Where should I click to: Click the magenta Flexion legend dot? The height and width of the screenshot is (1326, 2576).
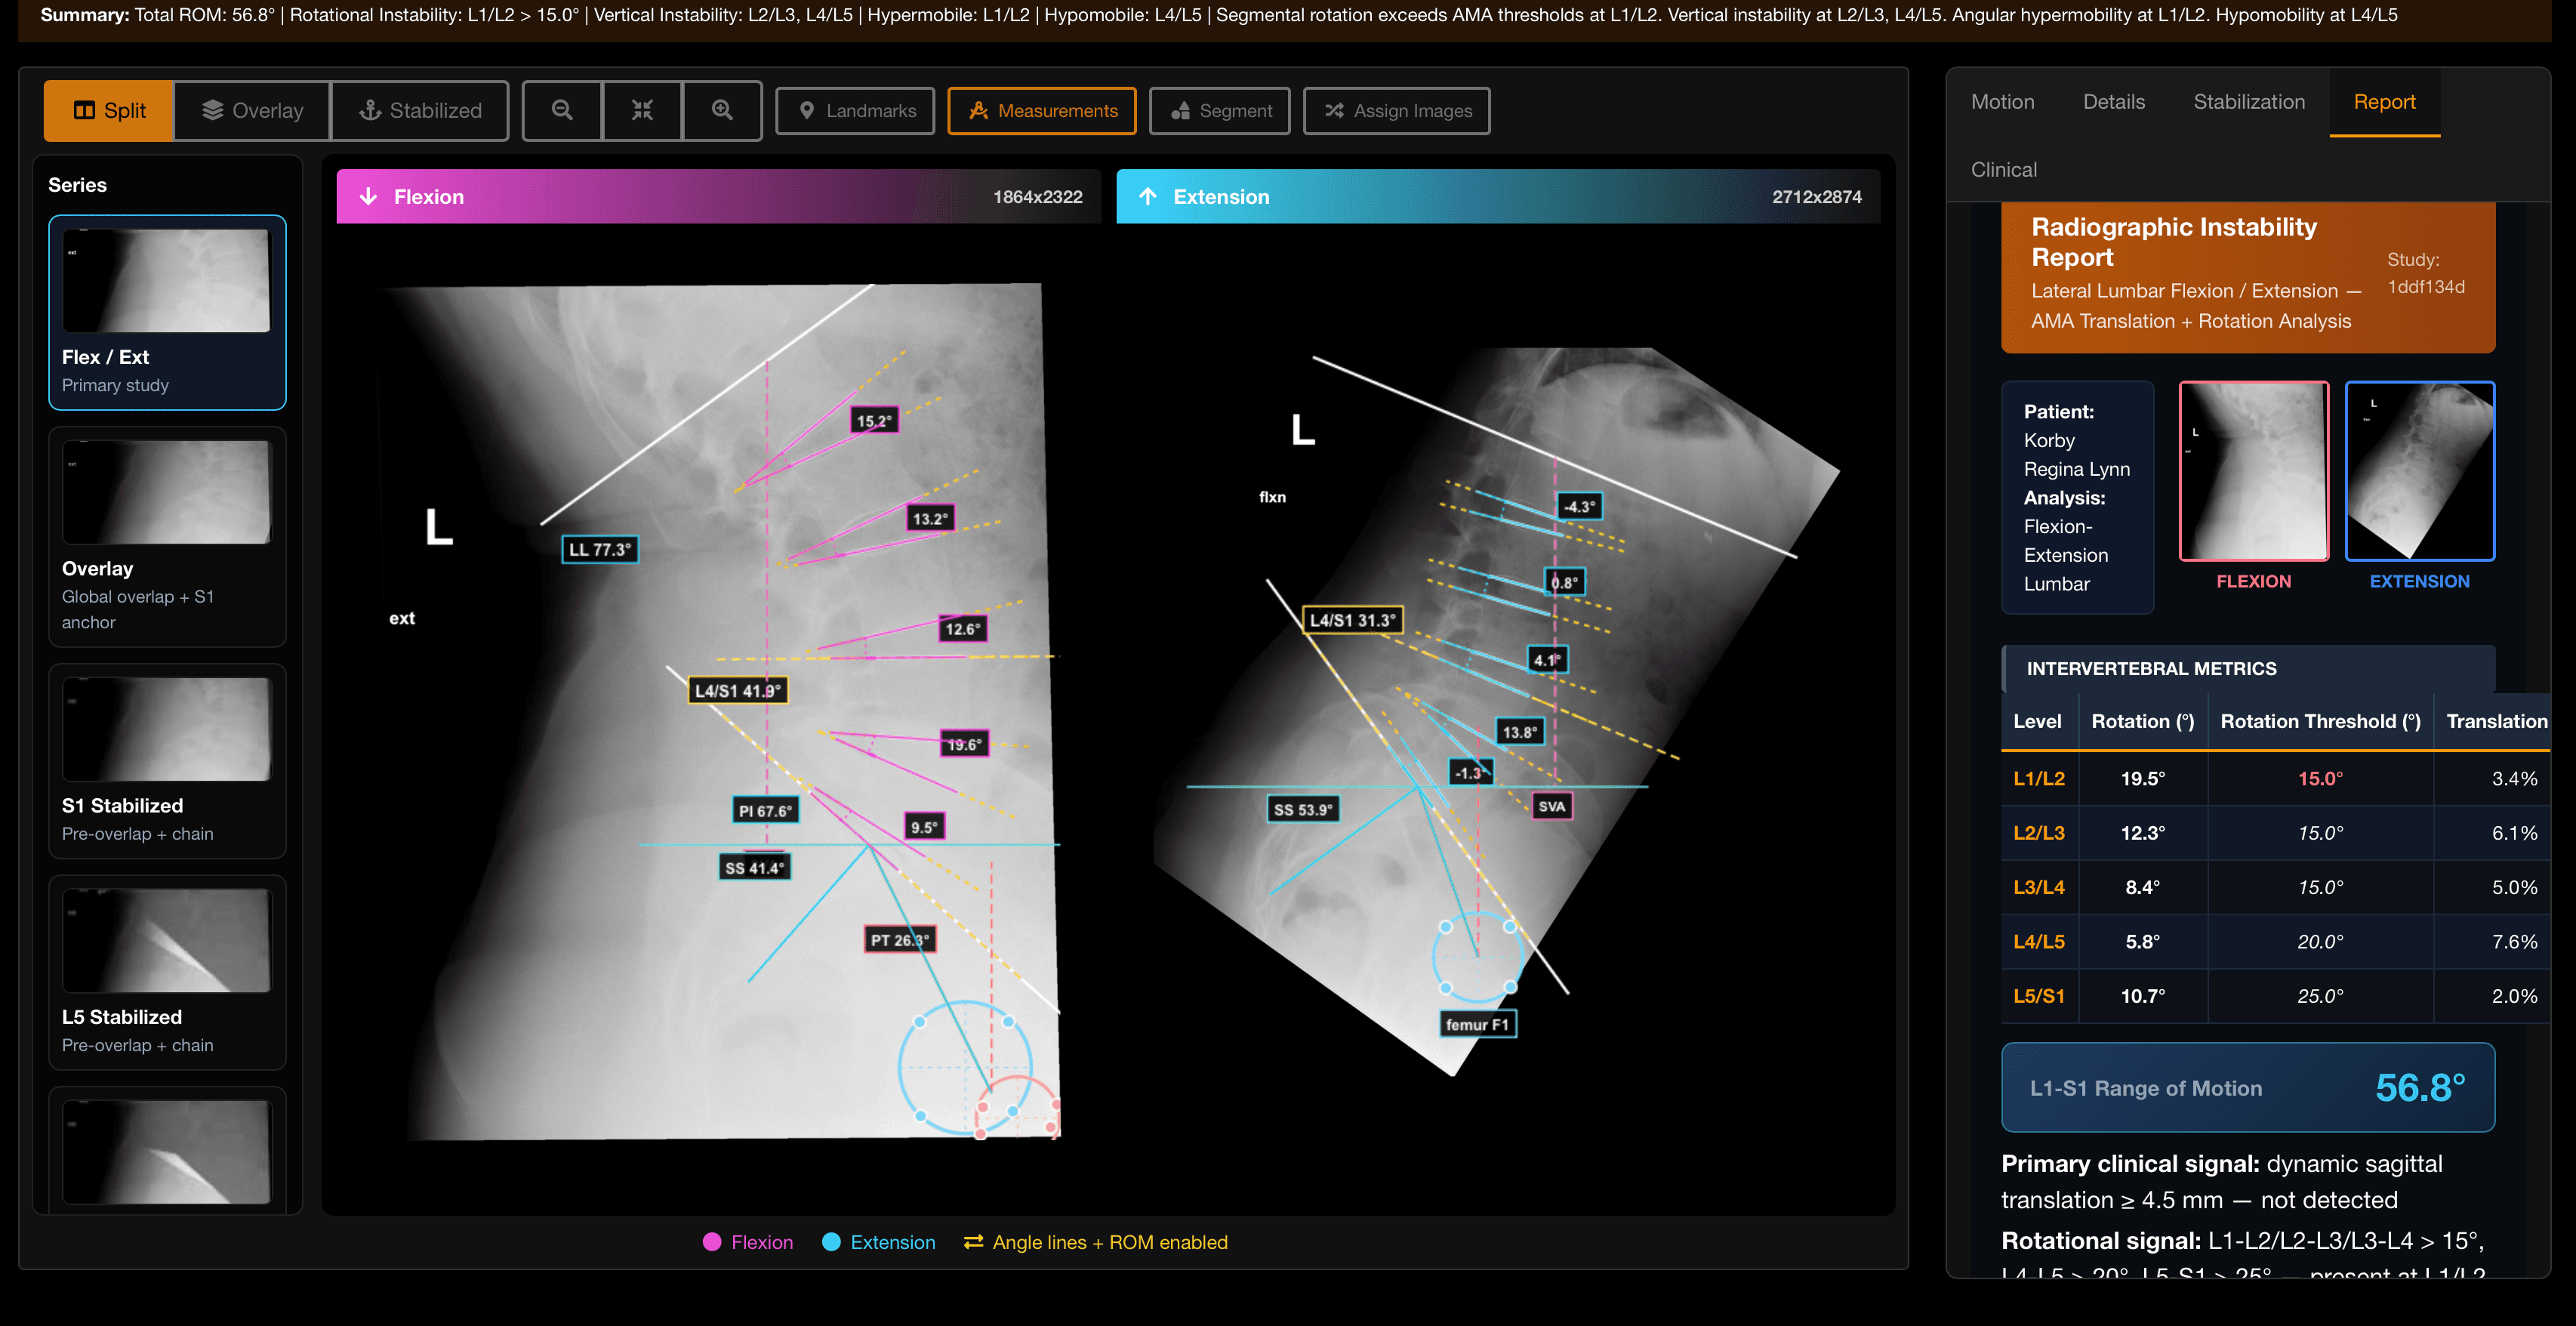(x=712, y=1242)
